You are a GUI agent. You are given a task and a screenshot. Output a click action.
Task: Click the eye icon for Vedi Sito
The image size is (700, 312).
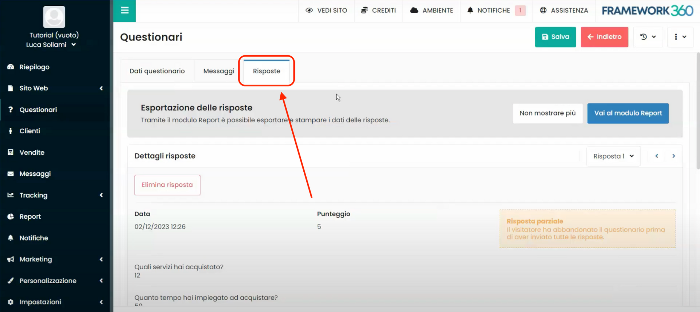[x=309, y=11]
